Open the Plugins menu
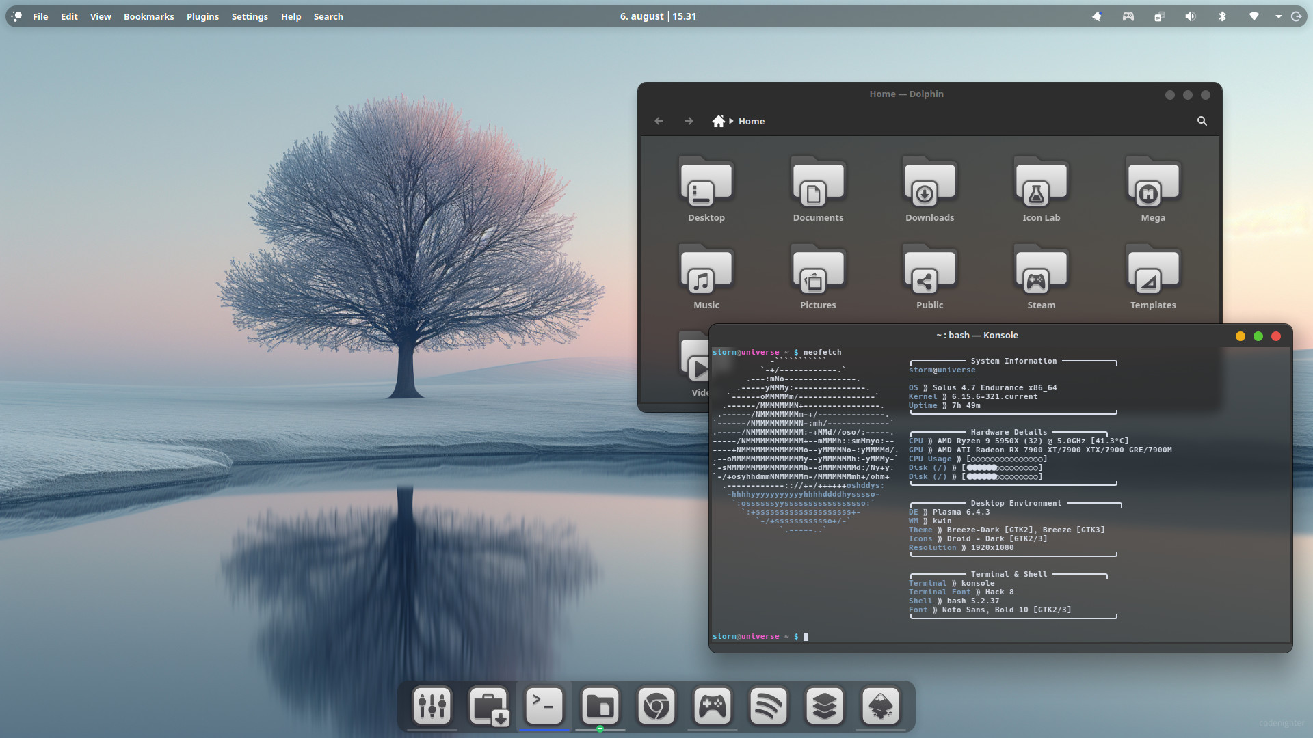Screen dimensions: 1313x738 pyautogui.click(x=202, y=16)
